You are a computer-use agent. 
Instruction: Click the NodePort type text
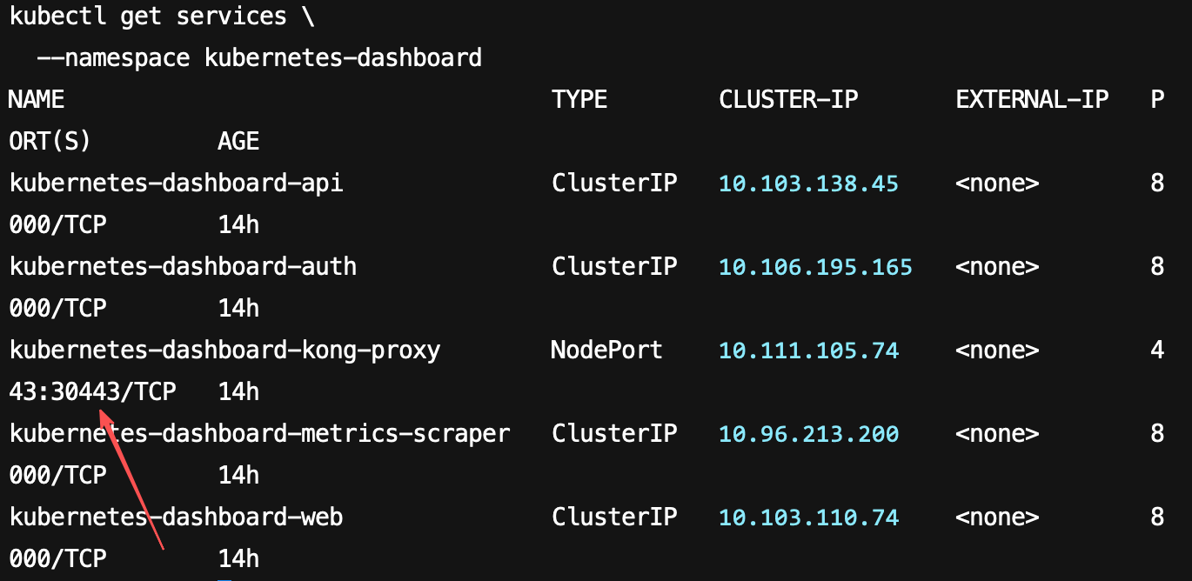[x=607, y=351]
